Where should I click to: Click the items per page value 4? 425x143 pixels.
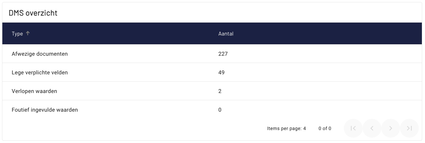click(x=305, y=128)
